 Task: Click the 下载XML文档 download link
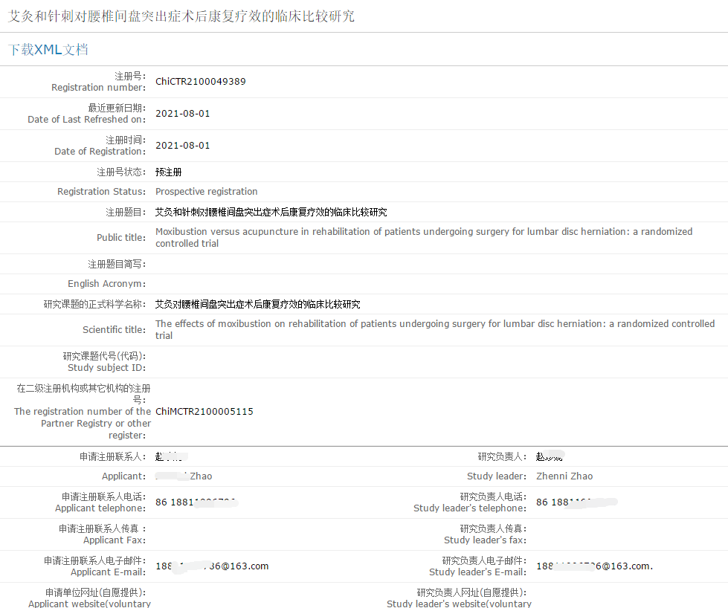click(x=48, y=50)
